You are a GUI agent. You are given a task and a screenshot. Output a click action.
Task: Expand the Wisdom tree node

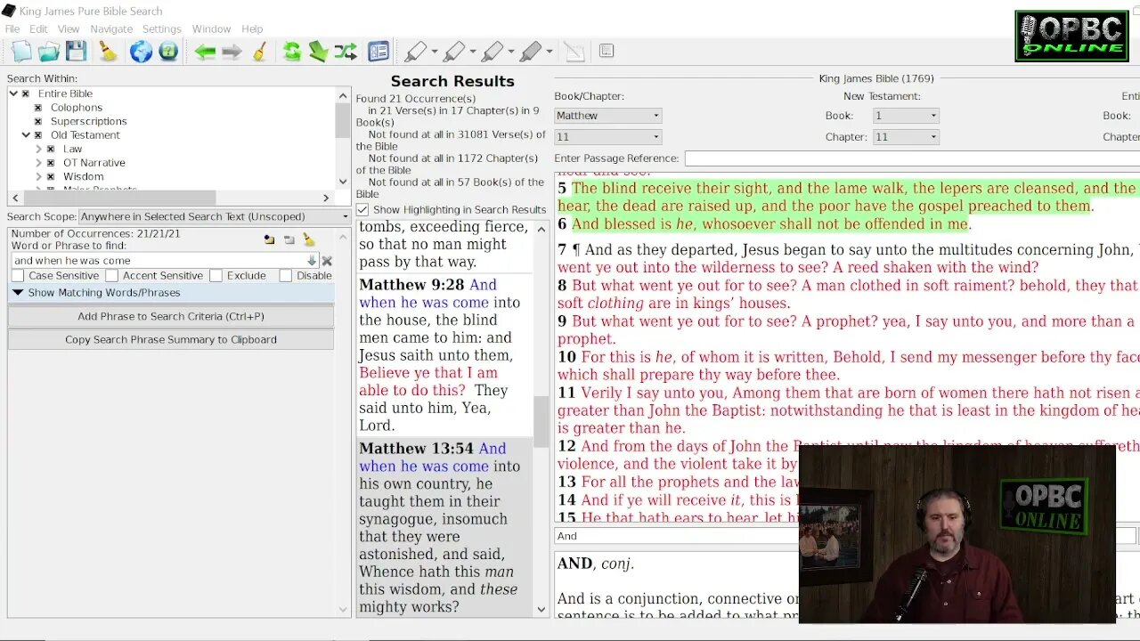coord(38,176)
